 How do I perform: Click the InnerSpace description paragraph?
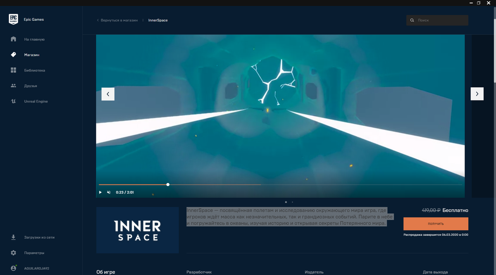(290, 217)
